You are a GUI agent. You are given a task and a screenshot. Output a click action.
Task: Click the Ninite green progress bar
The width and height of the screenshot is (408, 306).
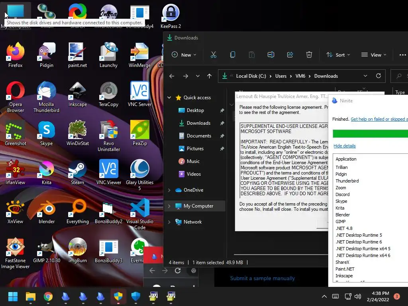pyautogui.click(x=370, y=134)
